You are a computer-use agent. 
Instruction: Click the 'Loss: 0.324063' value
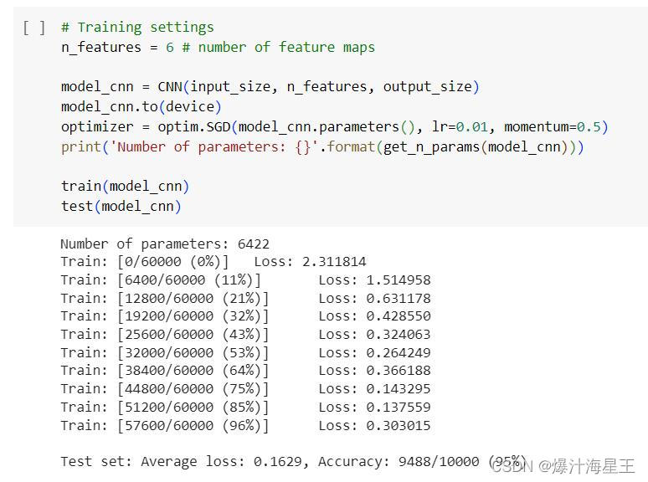(374, 334)
